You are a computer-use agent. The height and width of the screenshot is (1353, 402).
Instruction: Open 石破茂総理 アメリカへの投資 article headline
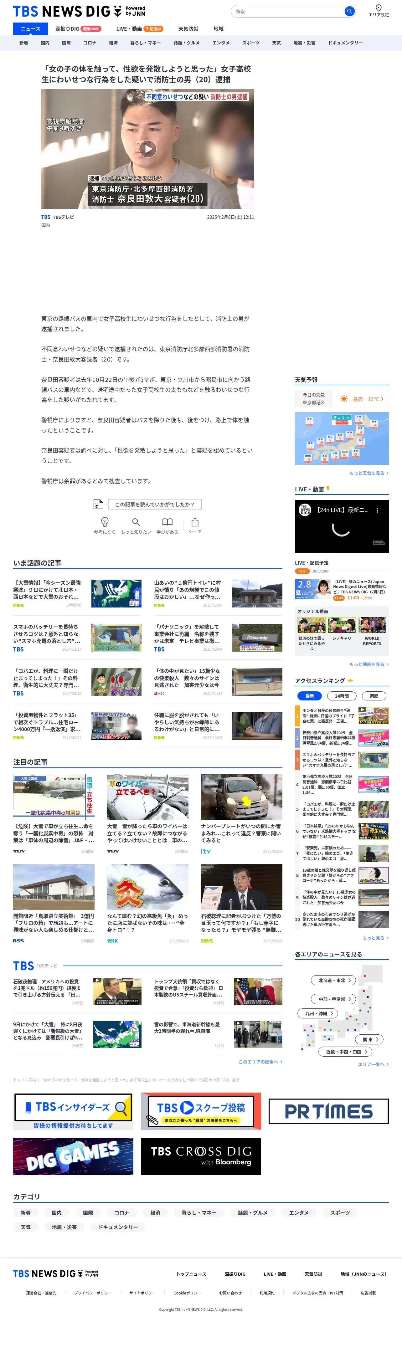pyautogui.click(x=47, y=988)
